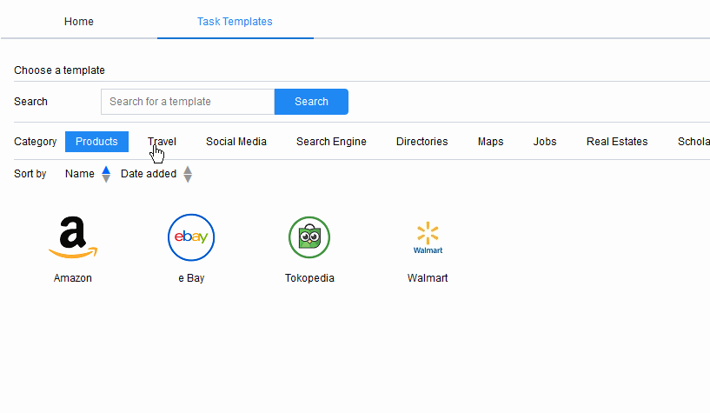The height and width of the screenshot is (413, 710).
Task: Select the Tokopedia owl icon
Action: point(309,237)
